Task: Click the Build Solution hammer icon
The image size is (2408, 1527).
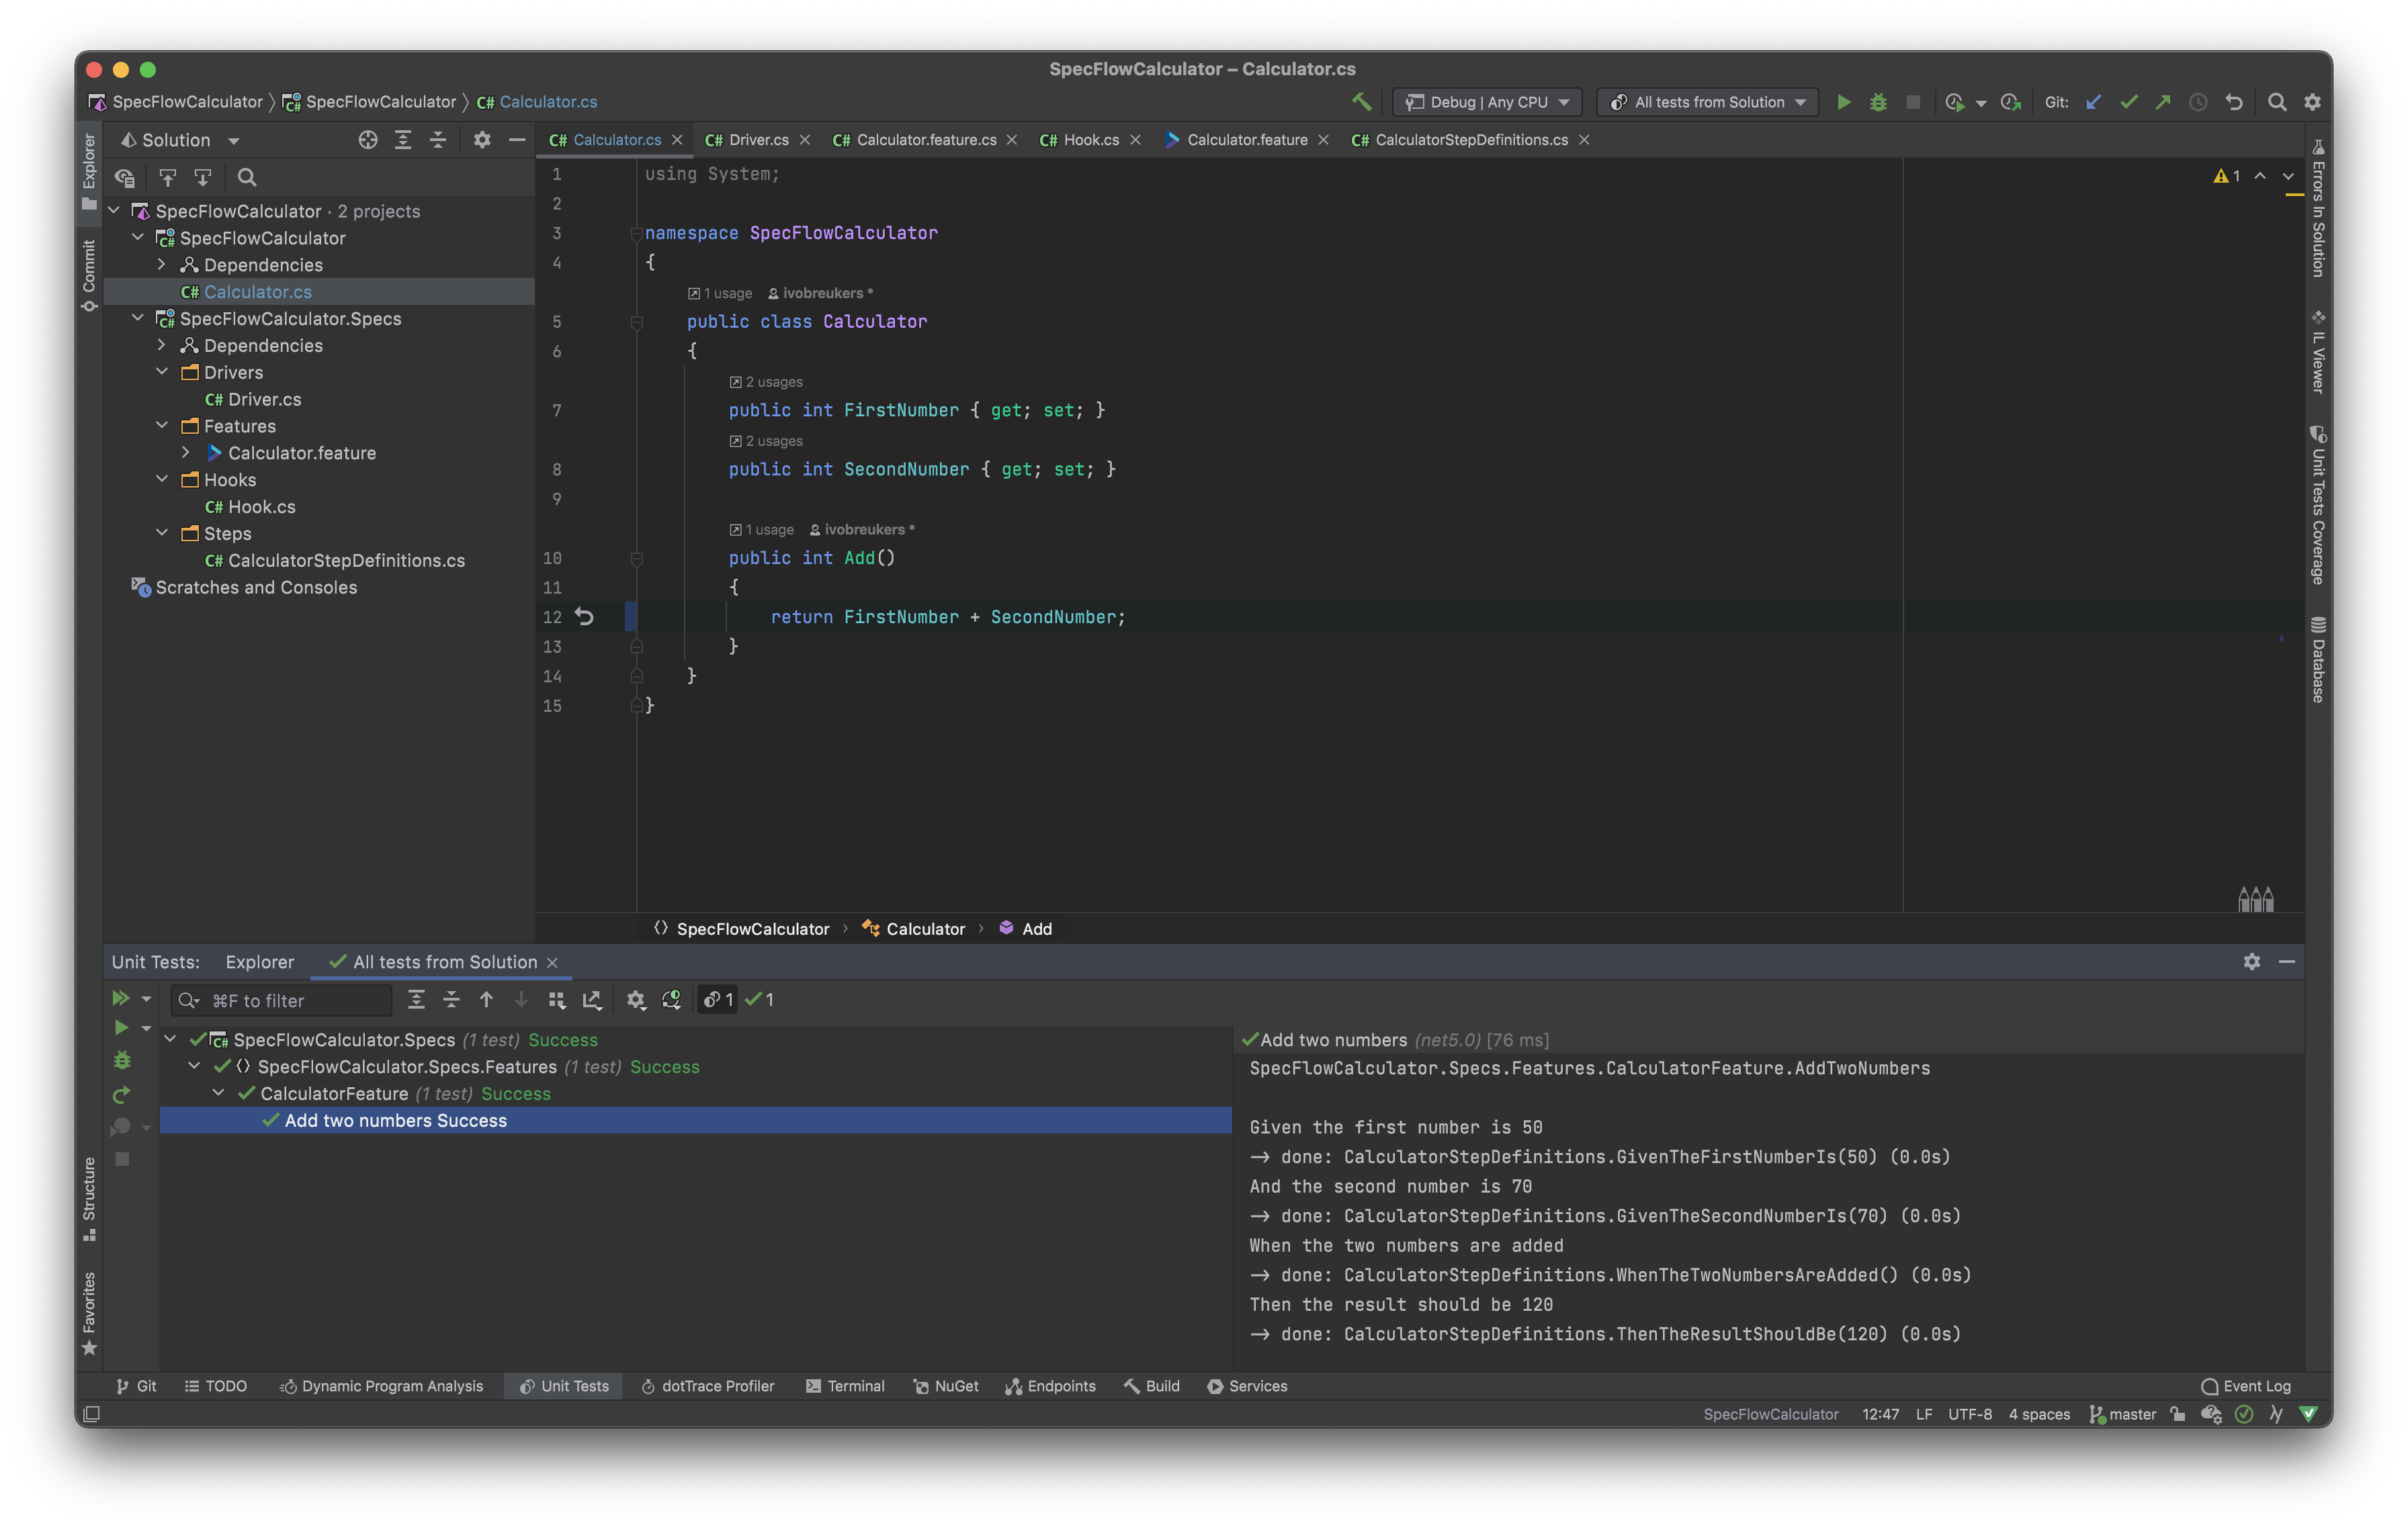Action: pos(1361,102)
